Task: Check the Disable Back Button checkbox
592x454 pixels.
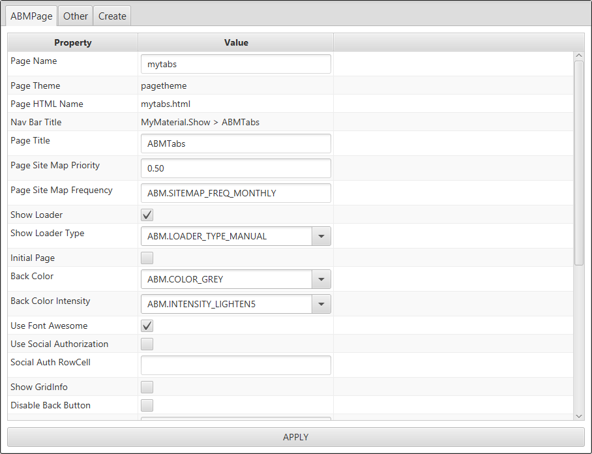Action: [x=147, y=405]
